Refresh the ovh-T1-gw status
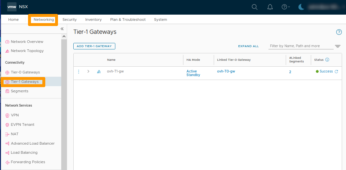 [x=336, y=71]
